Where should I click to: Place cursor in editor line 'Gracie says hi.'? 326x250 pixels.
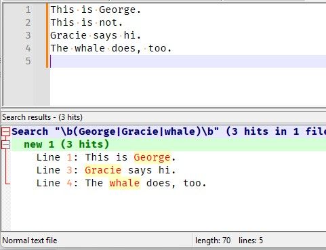point(96,35)
